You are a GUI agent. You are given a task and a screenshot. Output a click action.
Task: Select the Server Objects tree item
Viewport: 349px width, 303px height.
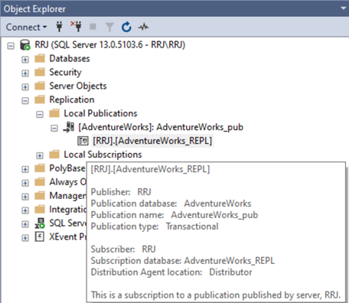[x=78, y=86]
